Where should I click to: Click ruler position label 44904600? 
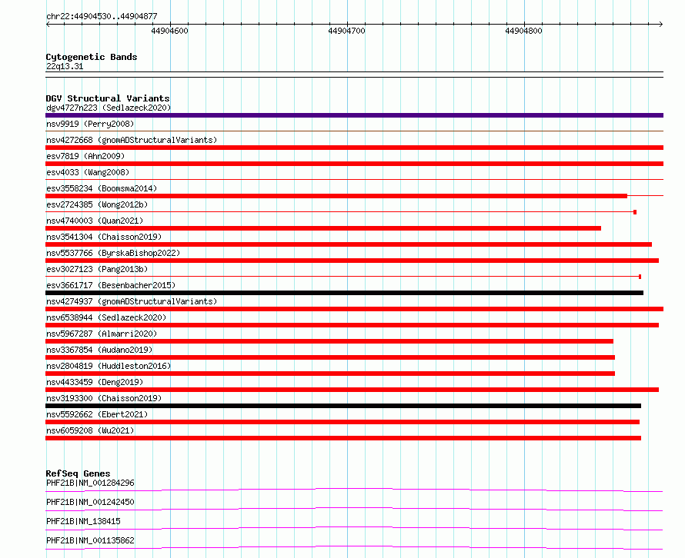coord(169,31)
